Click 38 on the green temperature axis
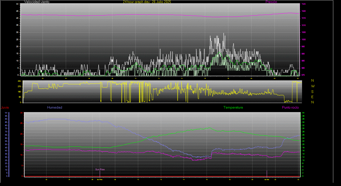The width and height of the screenshot is (341, 186). (x=303, y=116)
